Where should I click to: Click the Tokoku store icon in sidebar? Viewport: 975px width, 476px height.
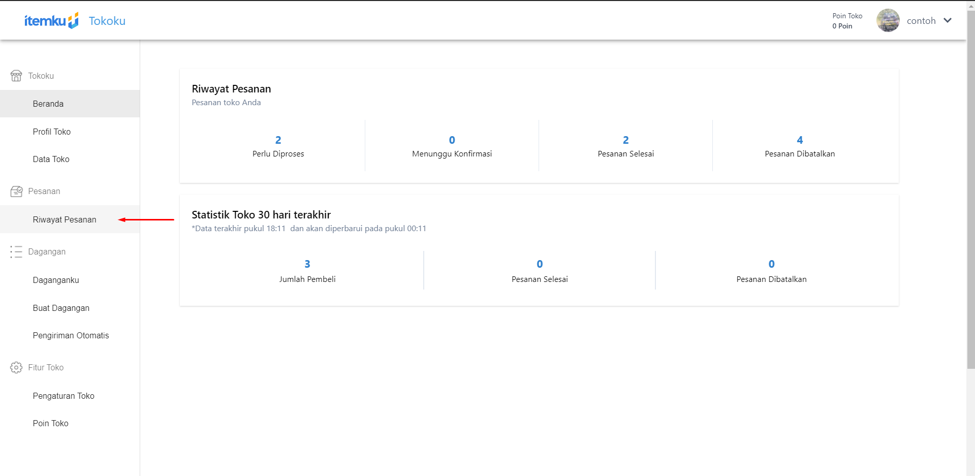pos(16,76)
